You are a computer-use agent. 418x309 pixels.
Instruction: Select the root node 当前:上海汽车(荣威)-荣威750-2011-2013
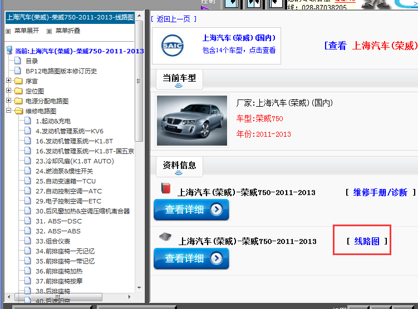coord(80,51)
